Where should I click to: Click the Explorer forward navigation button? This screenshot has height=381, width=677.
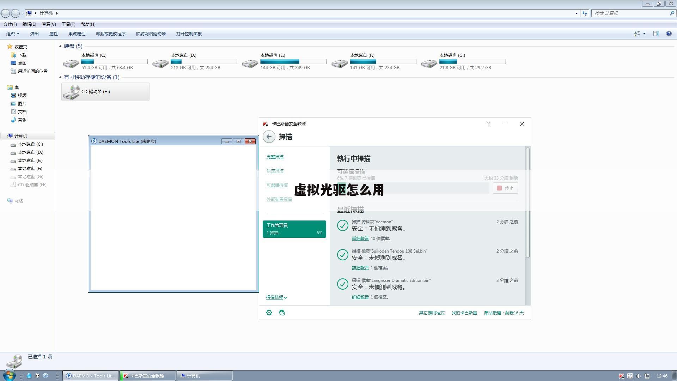pos(15,13)
